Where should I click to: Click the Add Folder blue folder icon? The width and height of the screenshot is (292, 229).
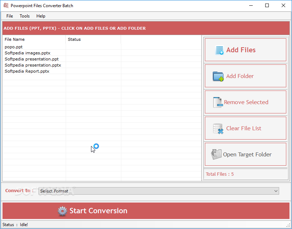218,76
